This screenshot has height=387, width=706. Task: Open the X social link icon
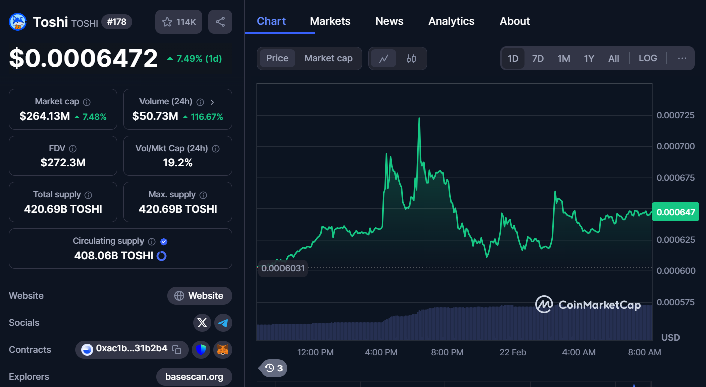202,323
